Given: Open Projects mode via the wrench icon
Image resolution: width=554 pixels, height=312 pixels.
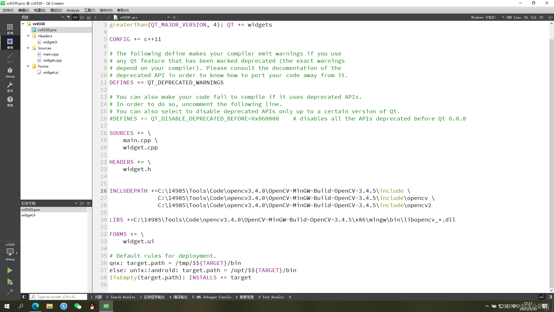Looking at the screenshot, I should (x=10, y=87).
